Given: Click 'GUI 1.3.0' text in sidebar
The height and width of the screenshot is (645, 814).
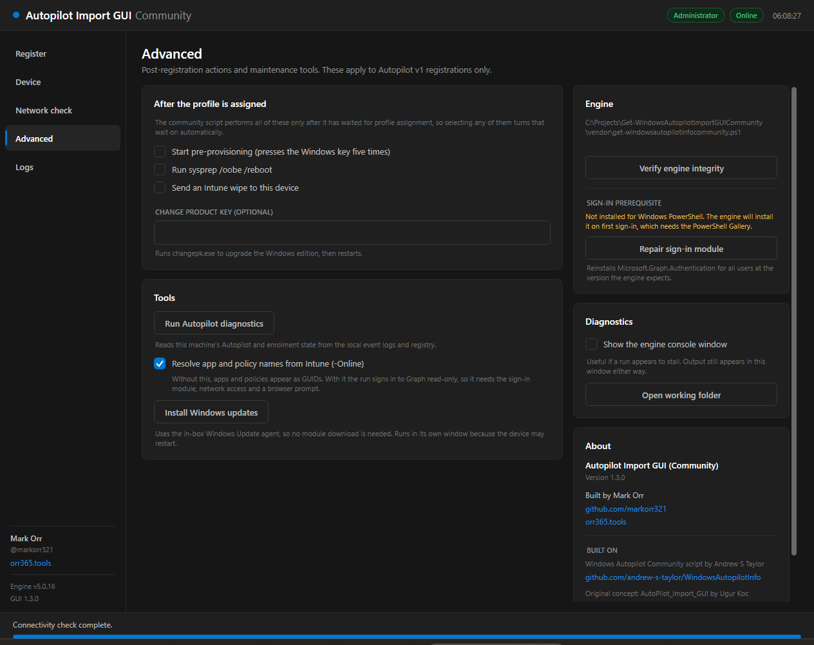Looking at the screenshot, I should (24, 599).
